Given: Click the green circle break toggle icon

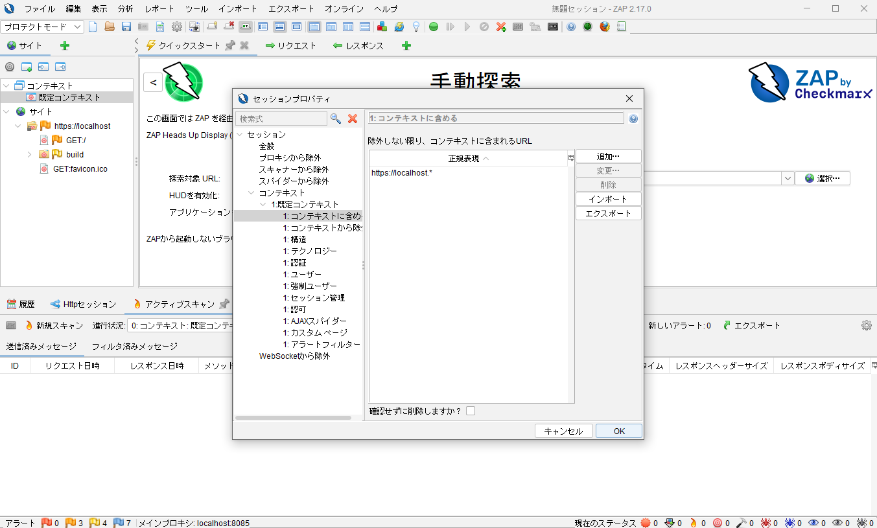Looking at the screenshot, I should [434, 27].
